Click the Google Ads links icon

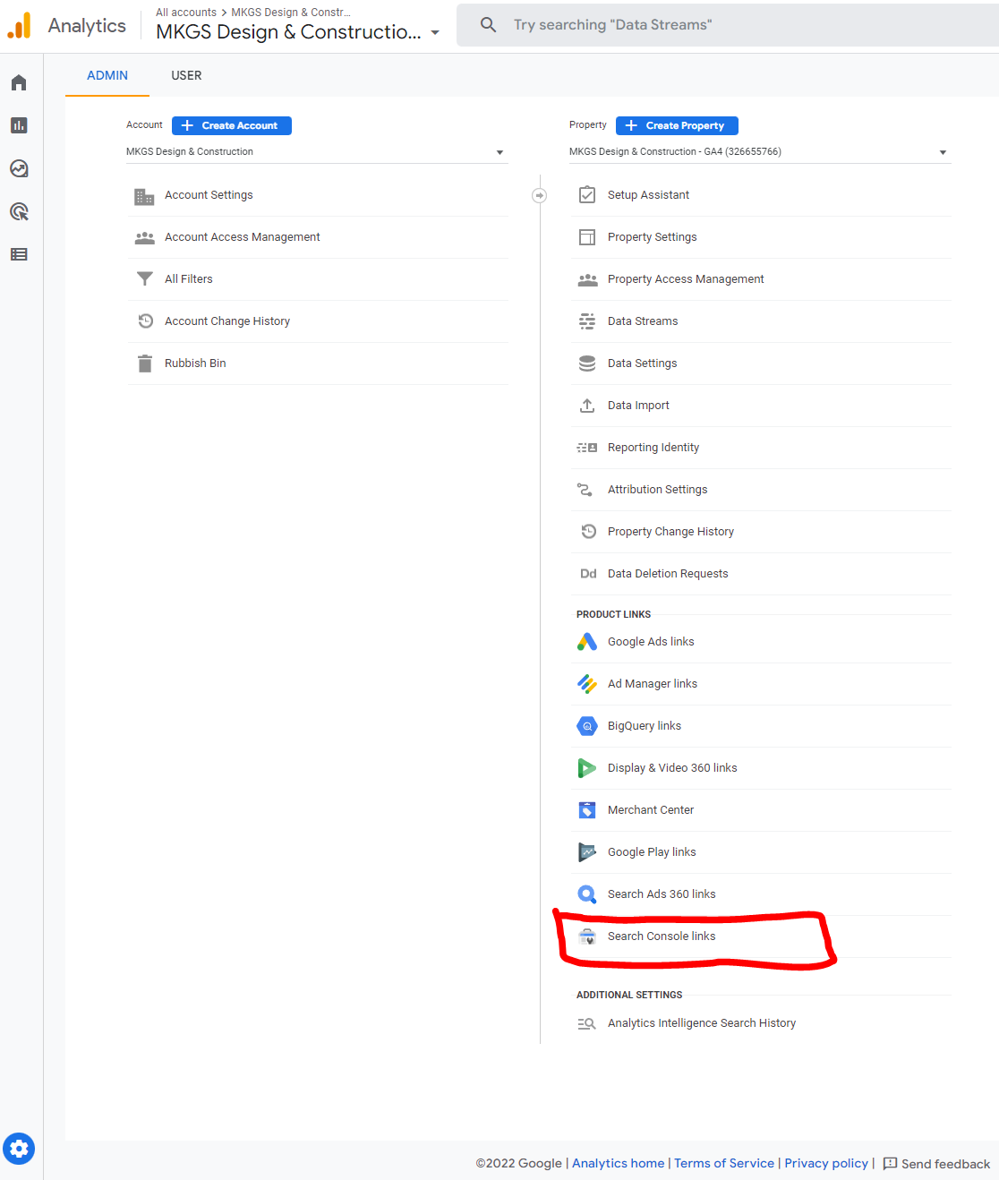[x=587, y=642]
